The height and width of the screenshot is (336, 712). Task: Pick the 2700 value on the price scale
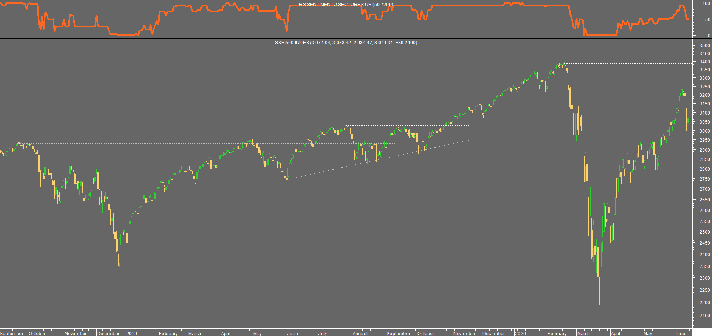(x=704, y=189)
